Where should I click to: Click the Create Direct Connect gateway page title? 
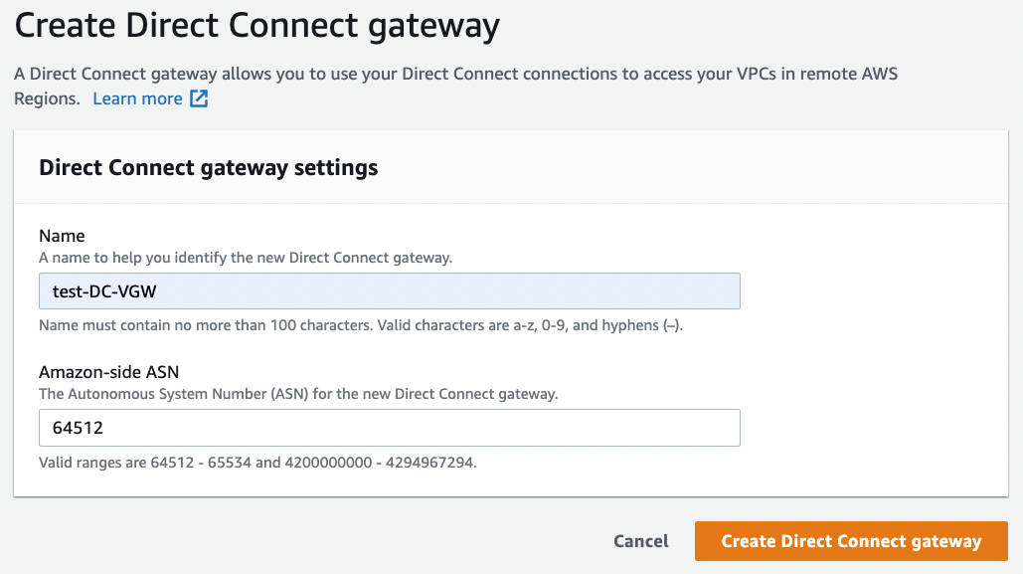(x=257, y=26)
